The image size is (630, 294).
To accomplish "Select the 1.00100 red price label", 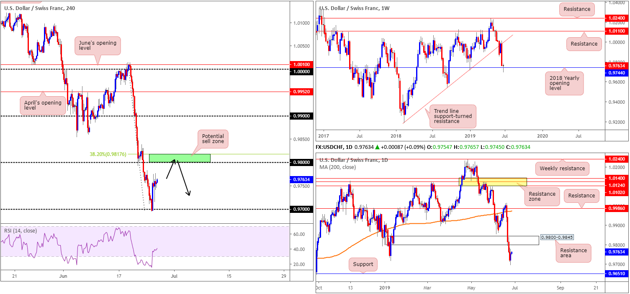I will (302, 64).
